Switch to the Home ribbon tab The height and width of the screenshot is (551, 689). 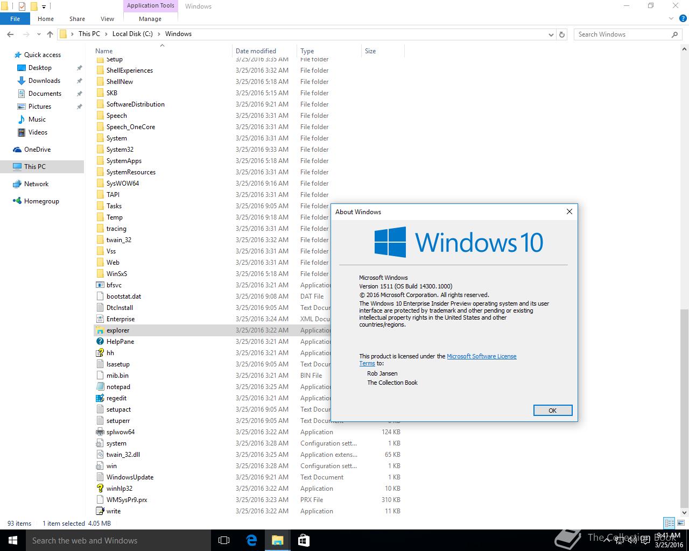pos(46,19)
